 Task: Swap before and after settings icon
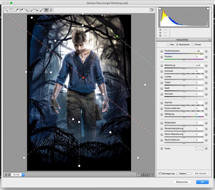point(143,175)
